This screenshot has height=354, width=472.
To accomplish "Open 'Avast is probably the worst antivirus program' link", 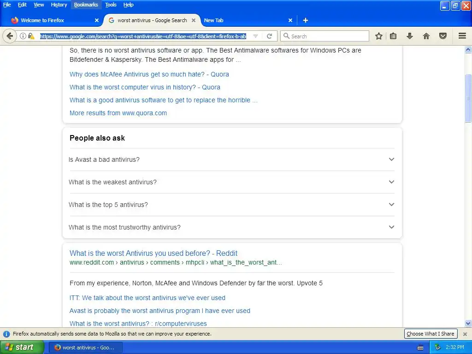I will point(160,311).
